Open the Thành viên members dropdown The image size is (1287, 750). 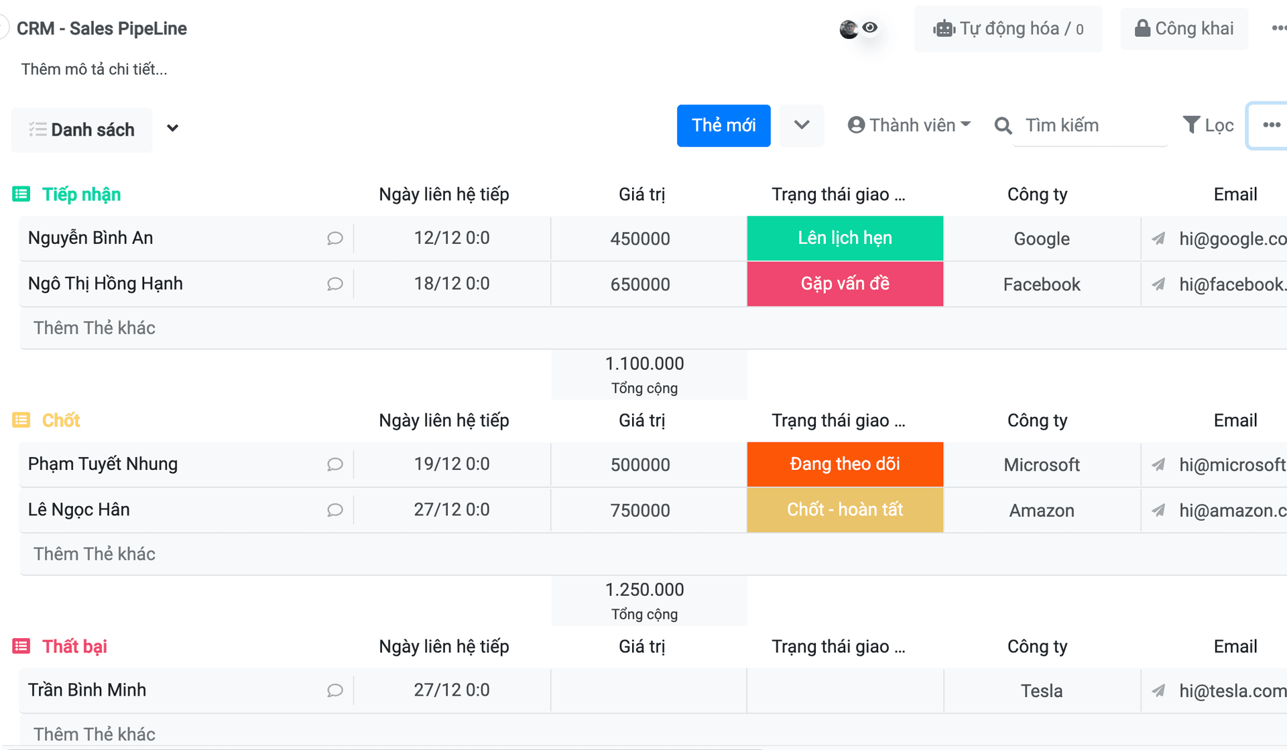tap(909, 125)
